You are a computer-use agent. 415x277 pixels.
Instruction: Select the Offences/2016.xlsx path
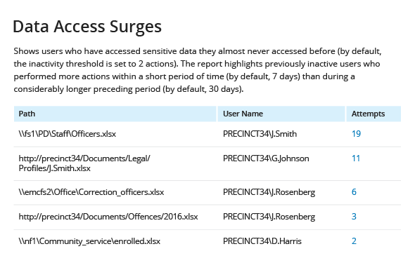tap(108, 216)
